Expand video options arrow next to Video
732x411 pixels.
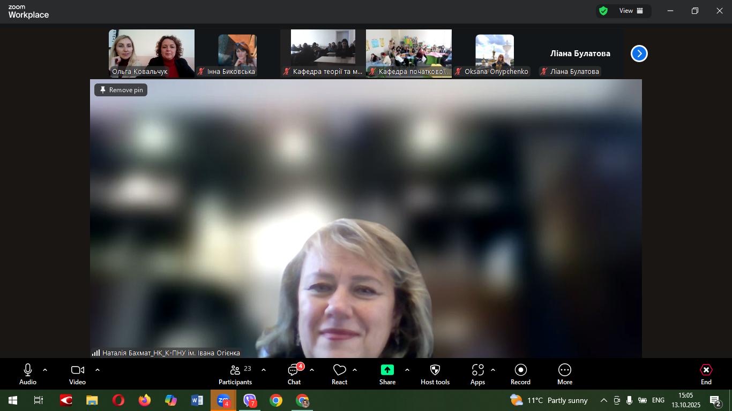click(x=98, y=370)
